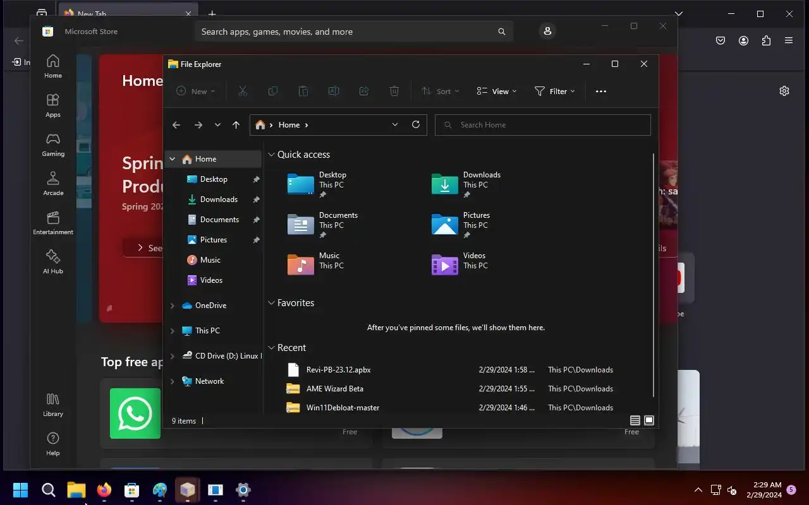
Task: Open recent locations dropdown arrow
Action: point(217,125)
